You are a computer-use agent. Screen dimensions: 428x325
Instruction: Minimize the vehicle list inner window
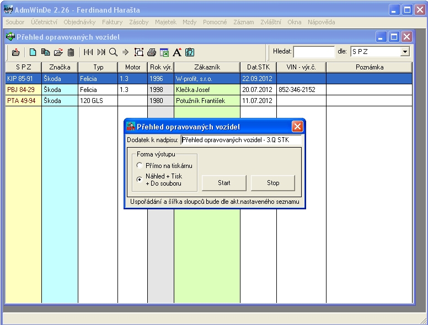381,36
